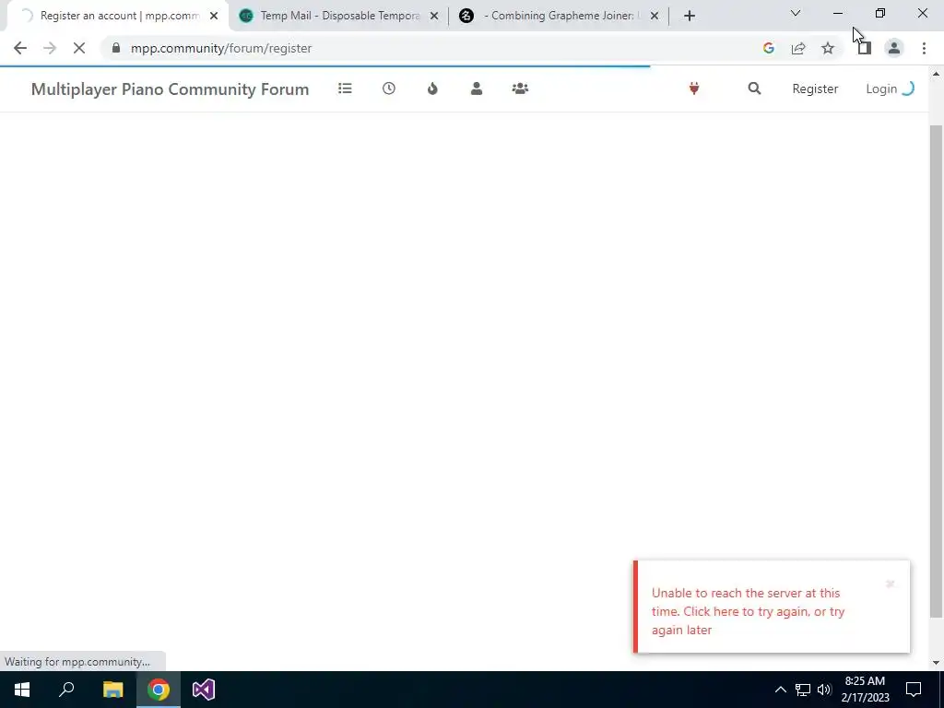Close the Combining Grapheme Joiner tab
944x708 pixels.
tap(655, 16)
